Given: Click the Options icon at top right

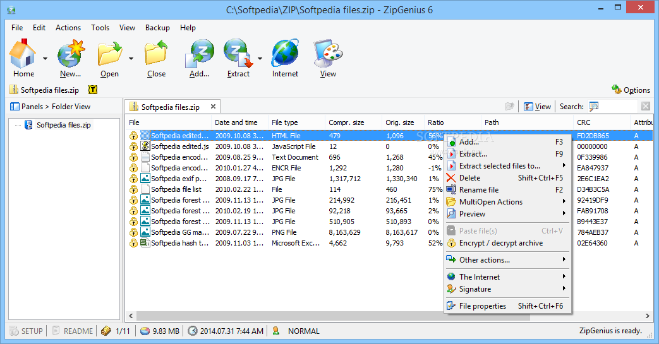Looking at the screenshot, I should click(617, 90).
